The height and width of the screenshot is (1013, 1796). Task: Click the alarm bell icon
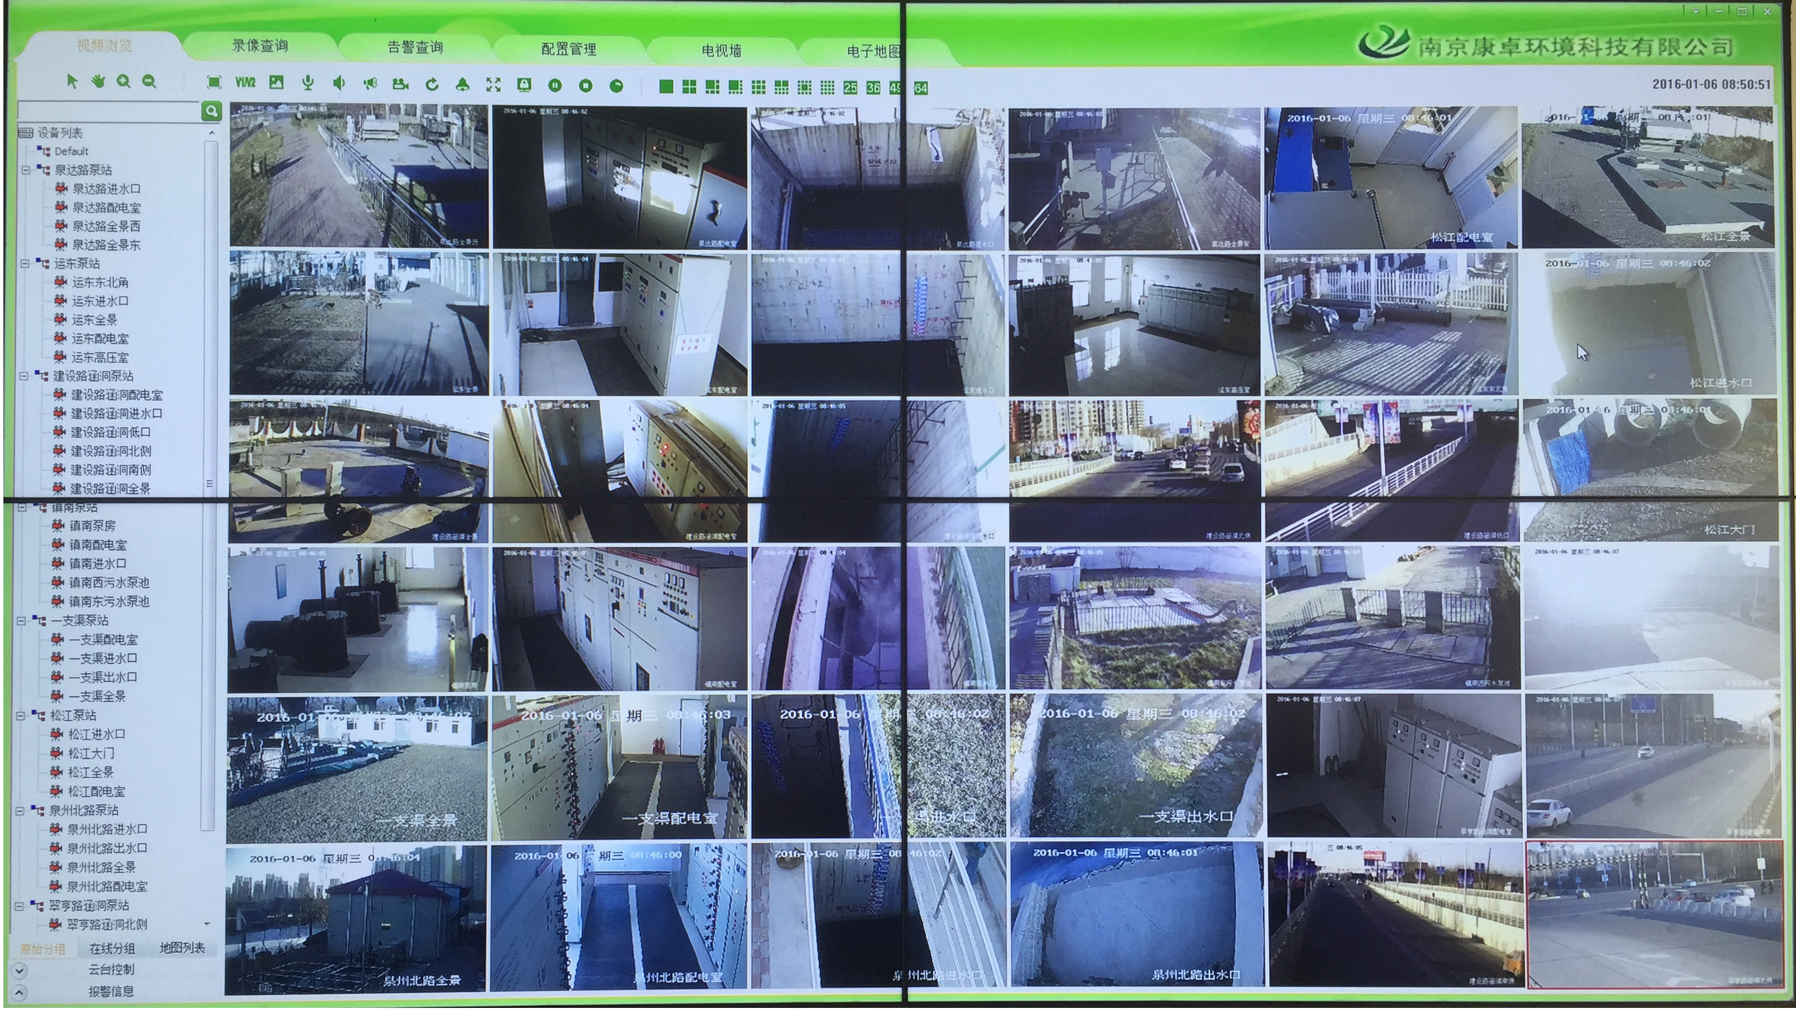pyautogui.click(x=462, y=85)
